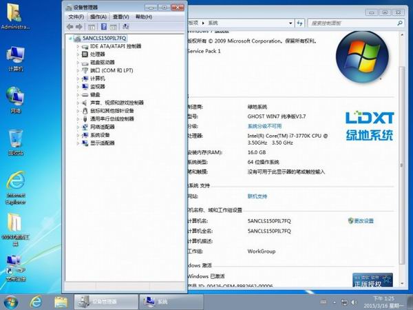The height and width of the screenshot is (310, 413).
Task: Click the WorkGroup workgroup value
Action: click(262, 251)
